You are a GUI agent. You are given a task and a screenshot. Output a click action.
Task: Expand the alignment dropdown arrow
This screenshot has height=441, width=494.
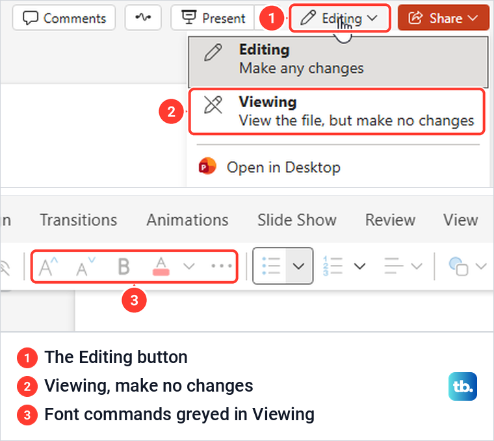(x=417, y=266)
